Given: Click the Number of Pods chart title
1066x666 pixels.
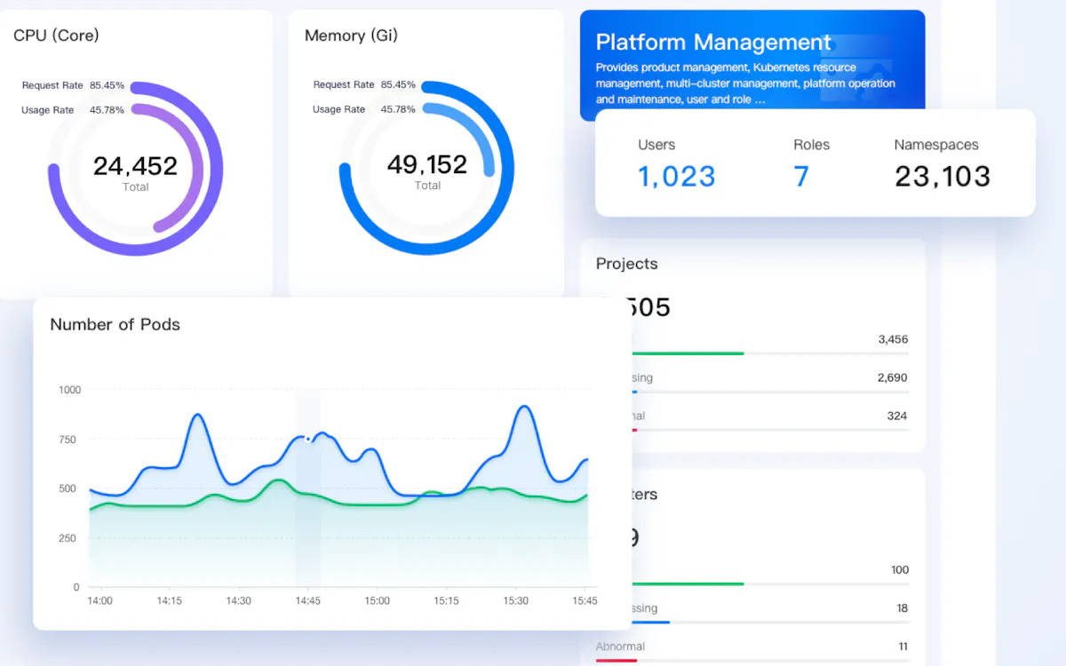Looking at the screenshot, I should pos(115,325).
